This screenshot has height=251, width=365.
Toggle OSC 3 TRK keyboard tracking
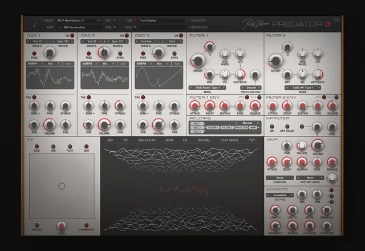point(143,97)
